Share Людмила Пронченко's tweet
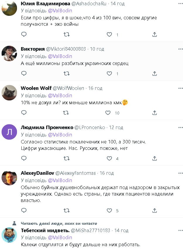This screenshot has height=250, width=183. (155, 158)
